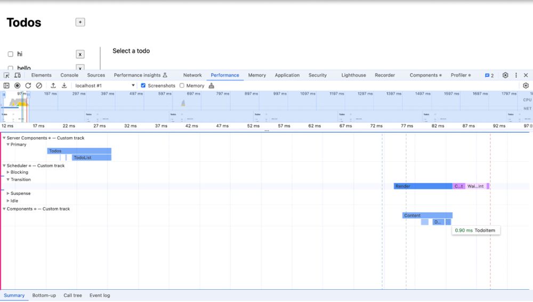Open the React Components tab

point(425,76)
